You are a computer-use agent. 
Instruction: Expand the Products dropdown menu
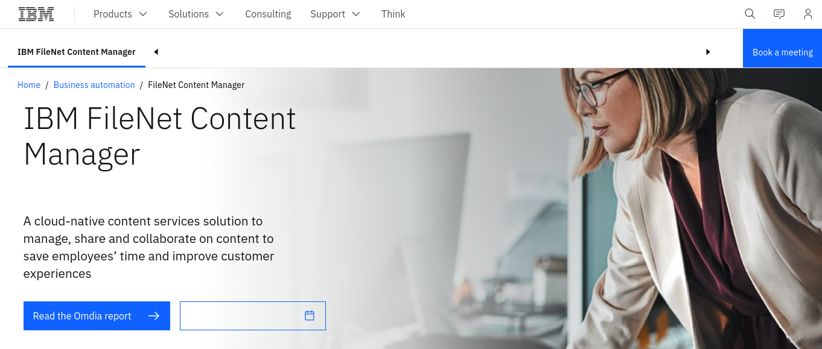click(x=120, y=14)
